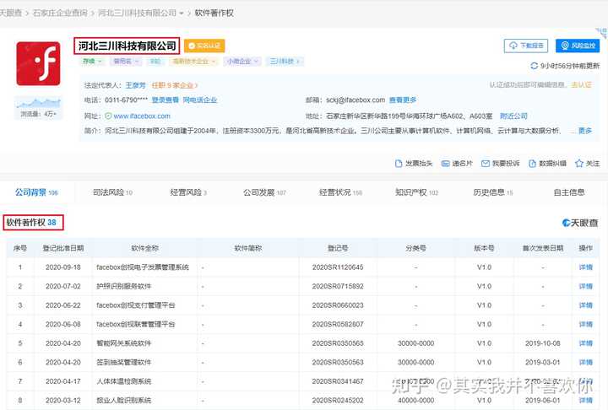The image size is (608, 410).
Task: Switch to the 历史信息 tab
Action: [x=493, y=192]
